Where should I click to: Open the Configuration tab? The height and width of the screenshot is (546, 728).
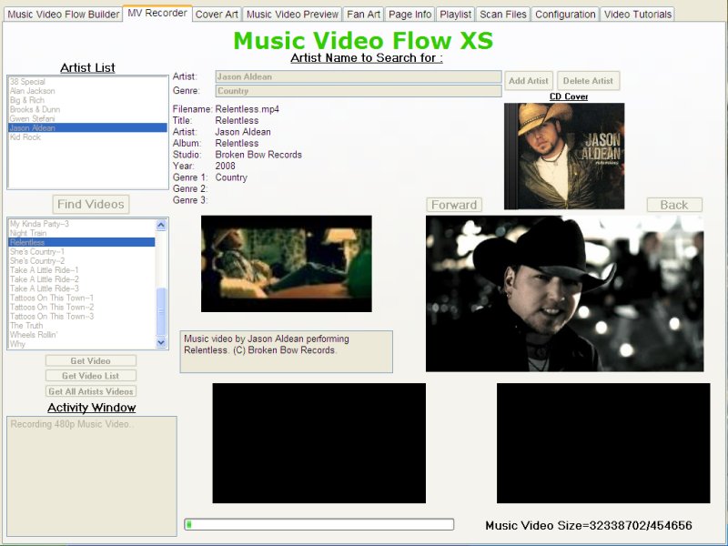point(566,14)
